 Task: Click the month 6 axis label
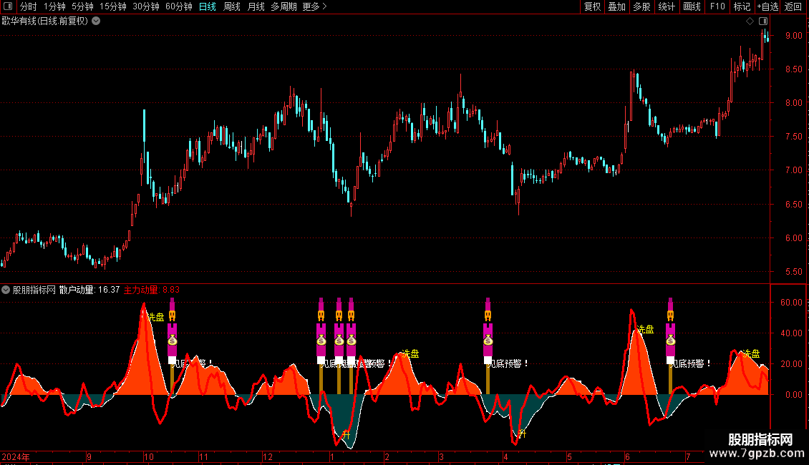[x=627, y=456]
